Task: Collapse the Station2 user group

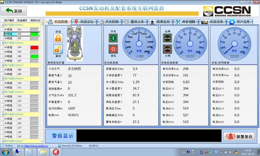Action: click(2, 43)
